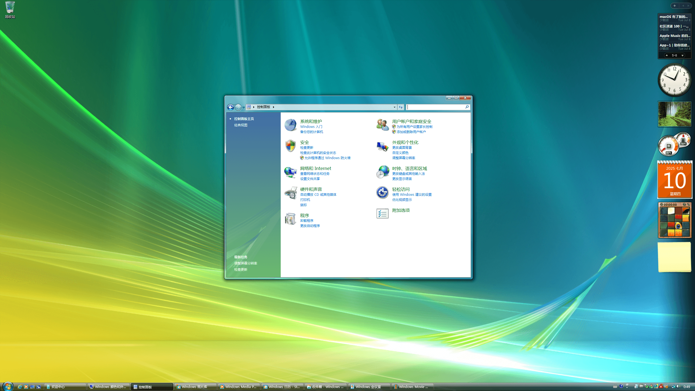This screenshot has height=391, width=695.
Task: Click the 附加选项 checklist icon
Action: point(383,214)
